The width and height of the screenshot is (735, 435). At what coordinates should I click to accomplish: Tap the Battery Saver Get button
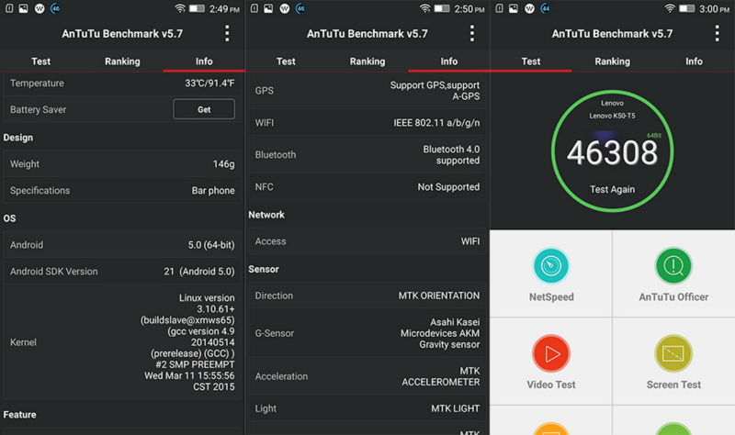204,109
